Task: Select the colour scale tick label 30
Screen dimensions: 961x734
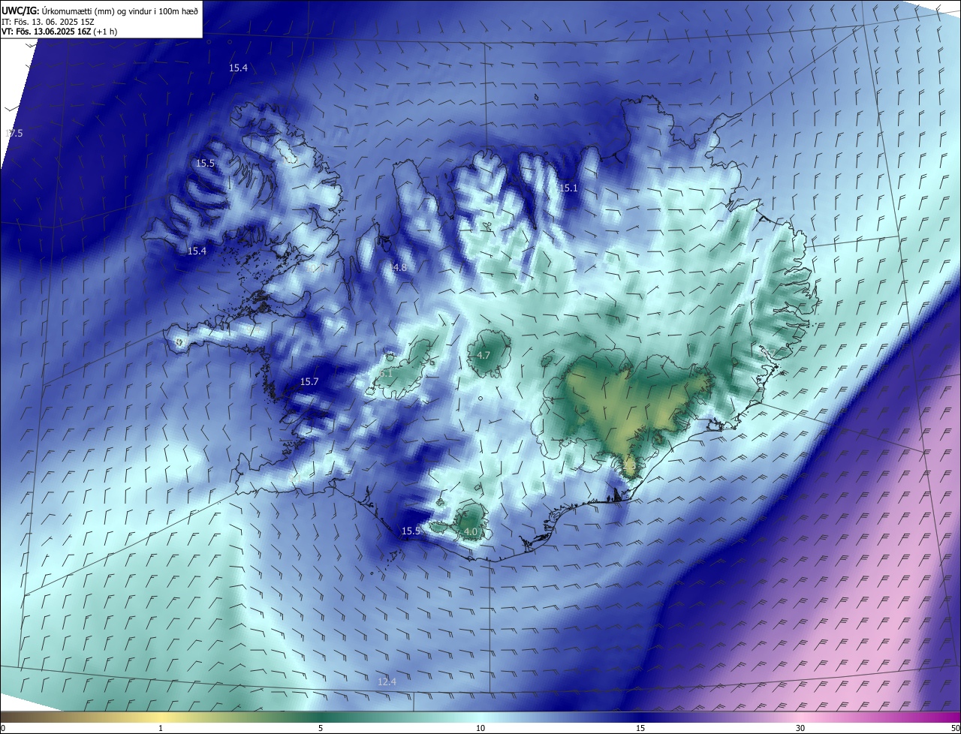Action: point(800,728)
